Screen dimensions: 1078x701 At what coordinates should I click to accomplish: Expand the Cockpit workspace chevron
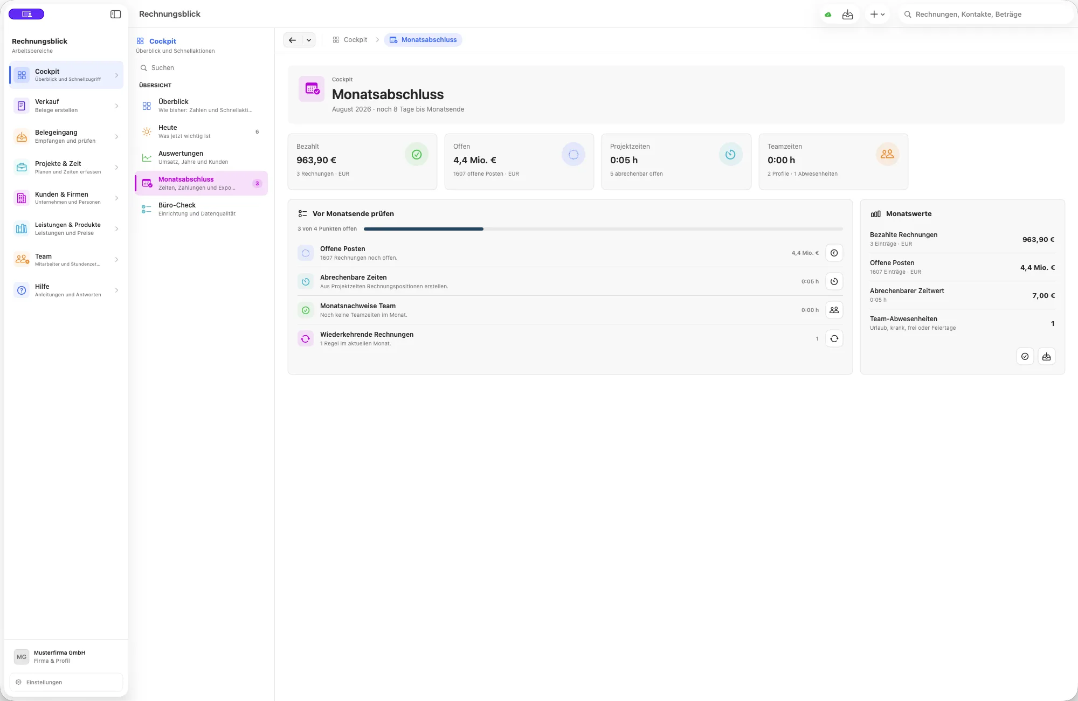click(116, 75)
